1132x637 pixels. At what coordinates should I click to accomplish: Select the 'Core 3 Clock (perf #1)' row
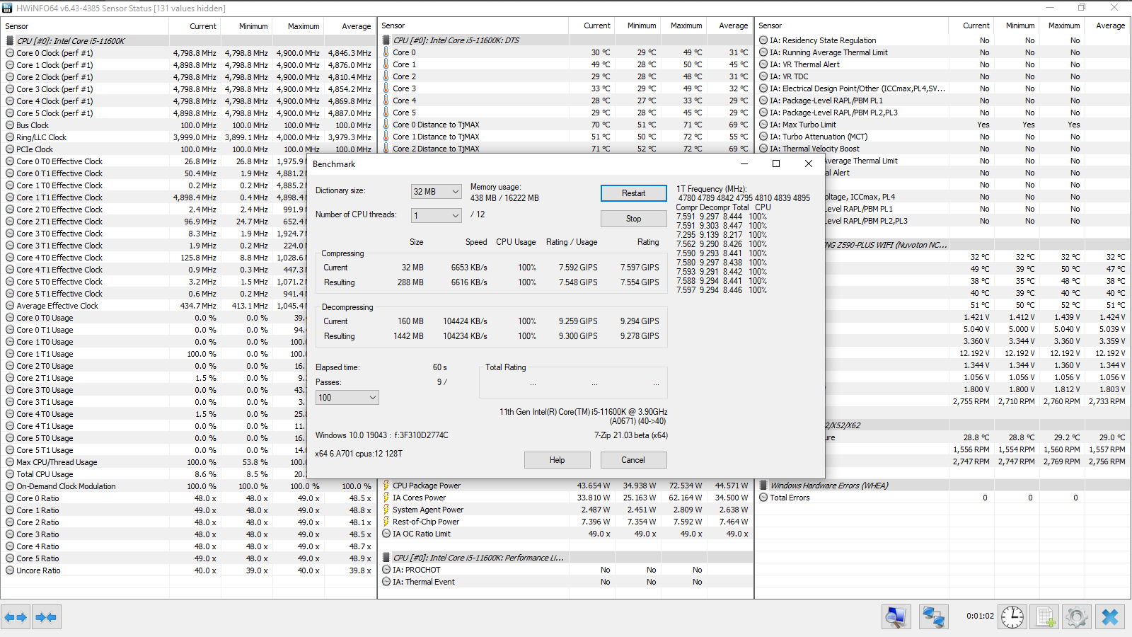[188, 89]
